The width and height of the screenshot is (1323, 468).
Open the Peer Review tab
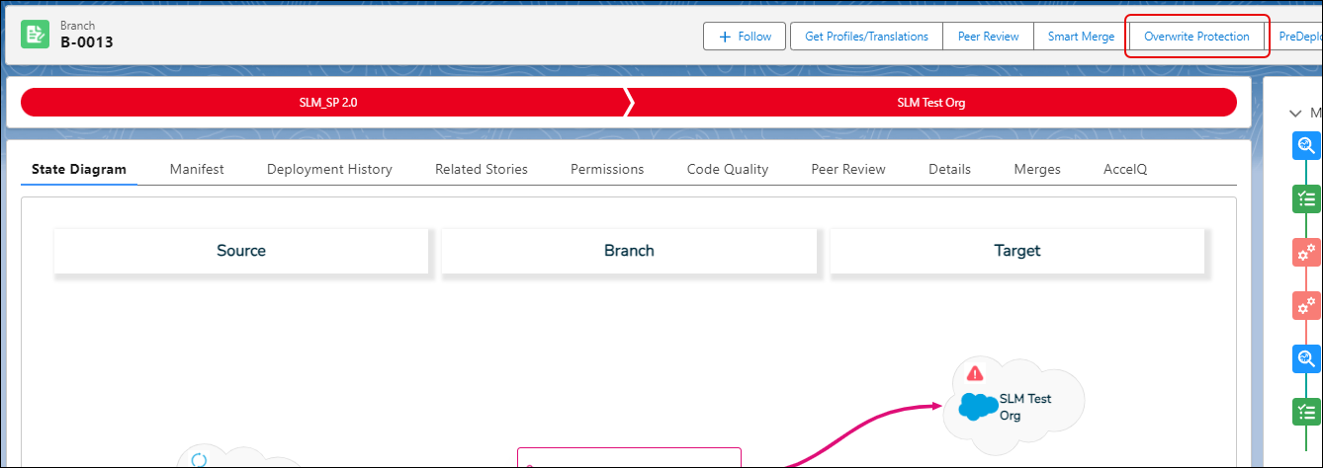pos(848,169)
